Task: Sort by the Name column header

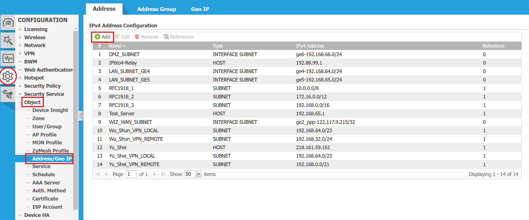Action: coord(115,46)
